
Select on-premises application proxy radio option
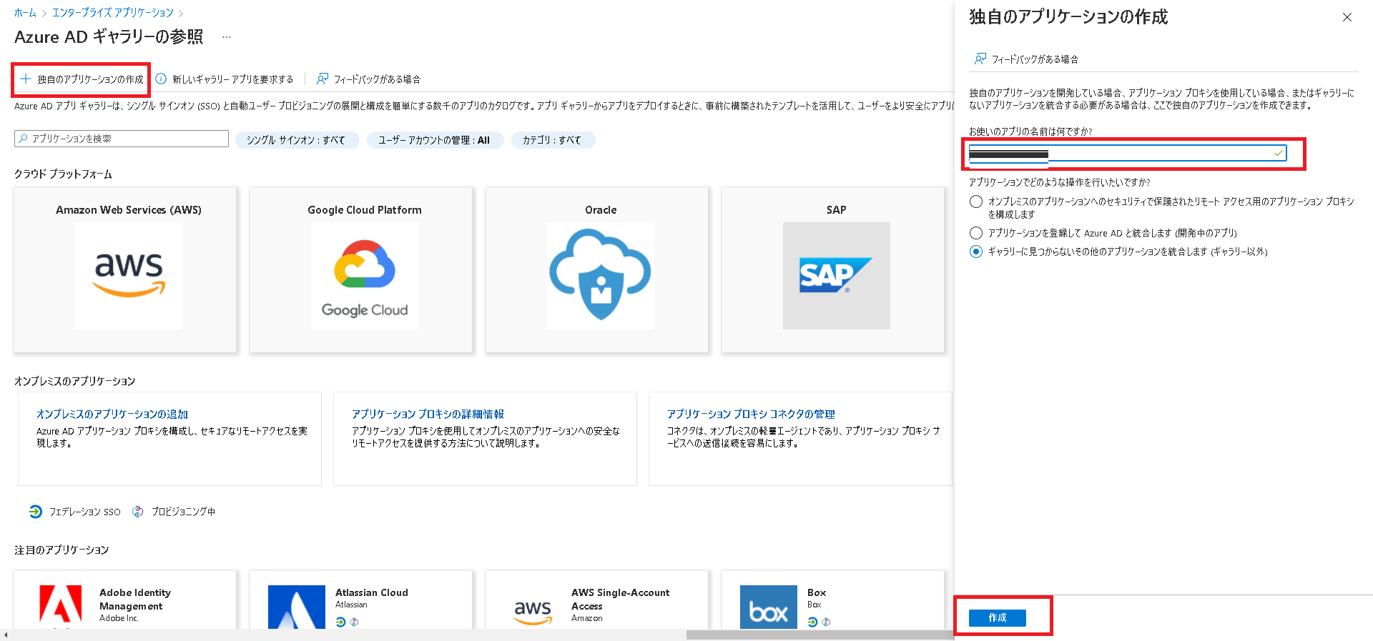coord(976,202)
